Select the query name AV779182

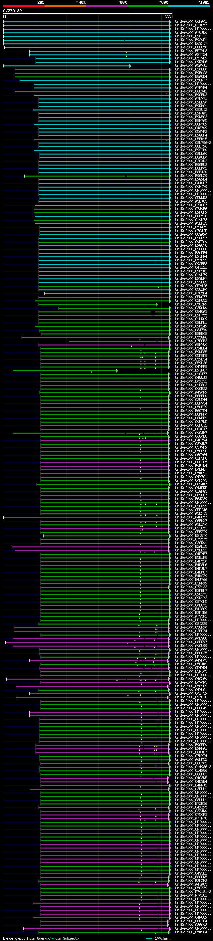pos(12,11)
